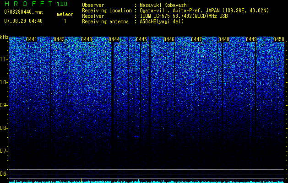Screen dimensions: 288x183
Task: Click the yellow peak in the intensity graph
Action: pos(81,180)
